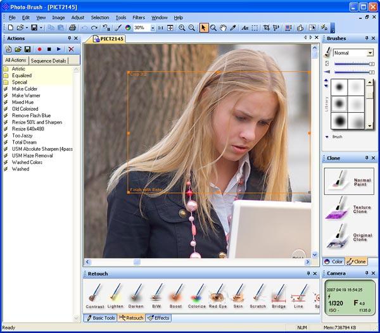Click the thumbs-up icon in toolbar
This screenshot has width=380, height=333.
pyautogui.click(x=300, y=28)
